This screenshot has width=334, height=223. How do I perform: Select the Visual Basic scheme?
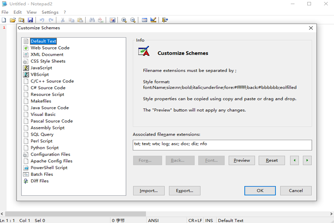43,114
